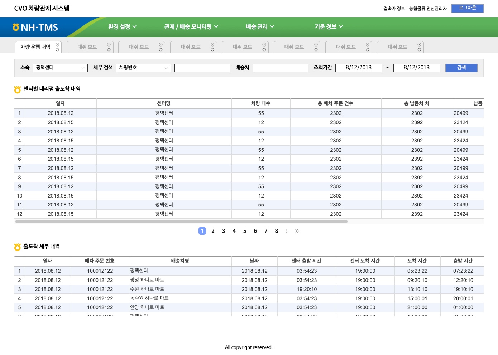Refresh the 차량 운행 내역 tab
Image resolution: width=498 pixels, height=355 pixels.
[57, 49]
